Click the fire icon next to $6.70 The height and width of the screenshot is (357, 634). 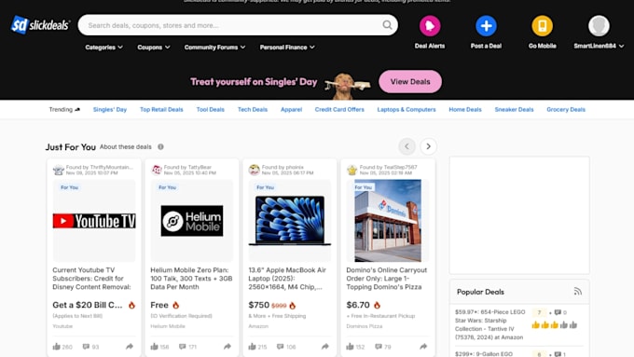coord(377,305)
